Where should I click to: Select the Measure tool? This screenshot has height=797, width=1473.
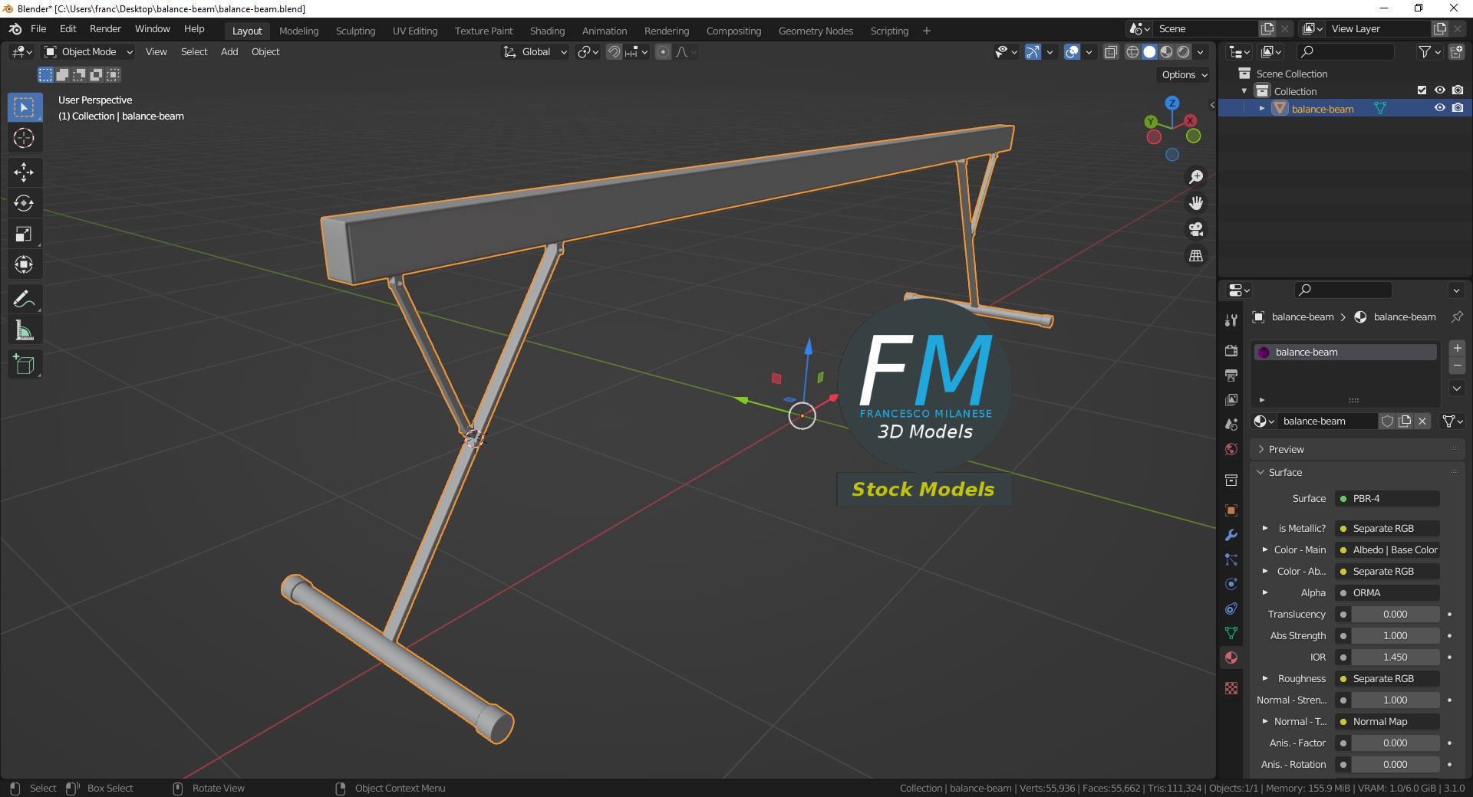click(24, 331)
